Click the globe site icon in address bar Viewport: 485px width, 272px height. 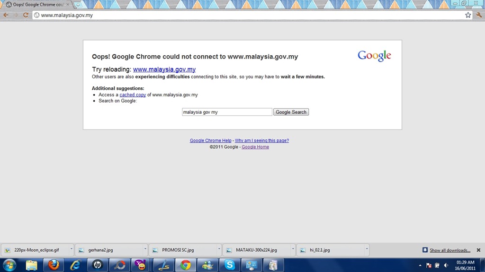click(x=36, y=15)
